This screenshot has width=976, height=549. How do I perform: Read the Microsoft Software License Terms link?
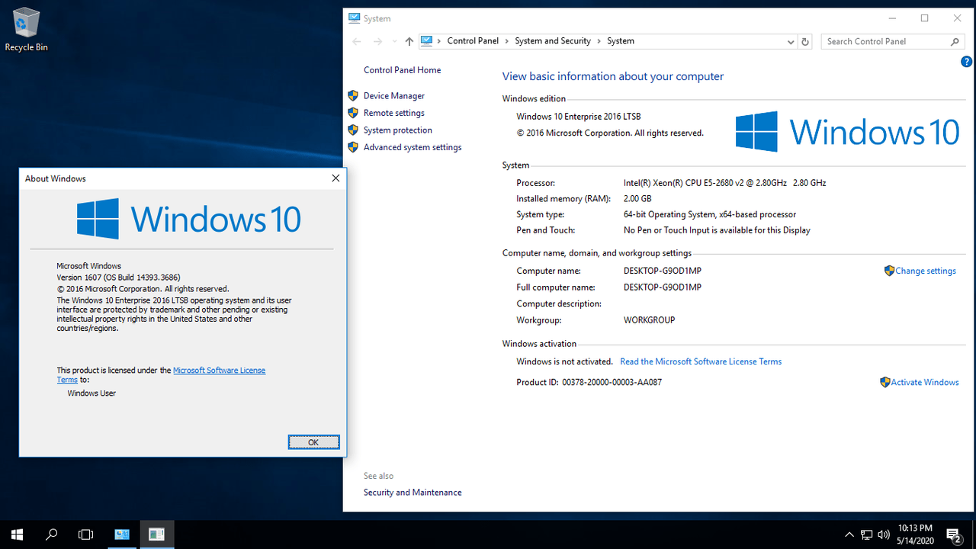point(701,361)
